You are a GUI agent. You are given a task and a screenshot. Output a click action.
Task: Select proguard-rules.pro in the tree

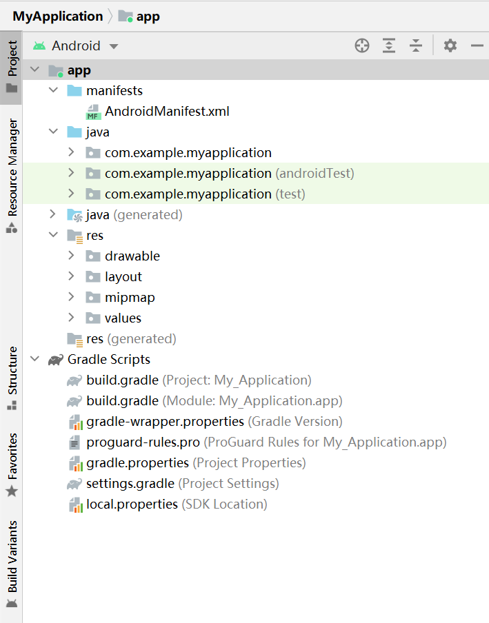266,442
